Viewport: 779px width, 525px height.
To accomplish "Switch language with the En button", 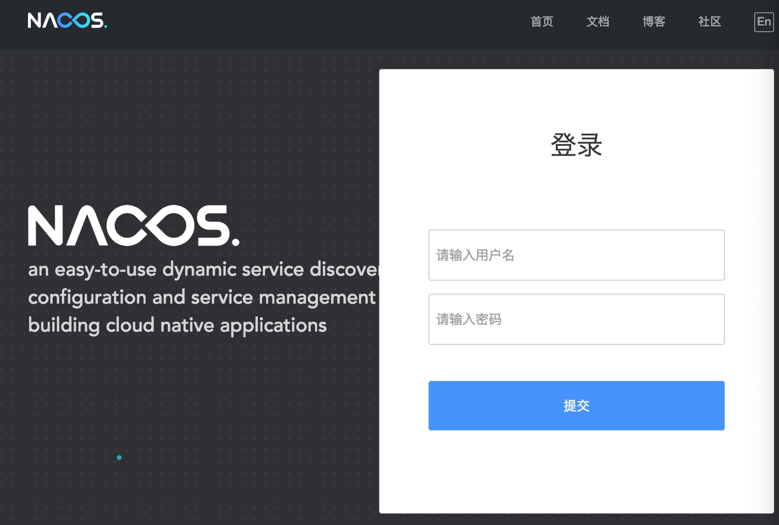I will click(764, 22).
